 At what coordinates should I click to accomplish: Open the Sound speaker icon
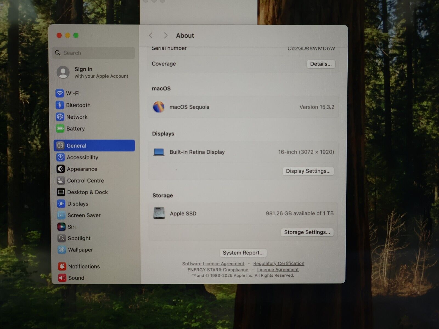(x=62, y=278)
